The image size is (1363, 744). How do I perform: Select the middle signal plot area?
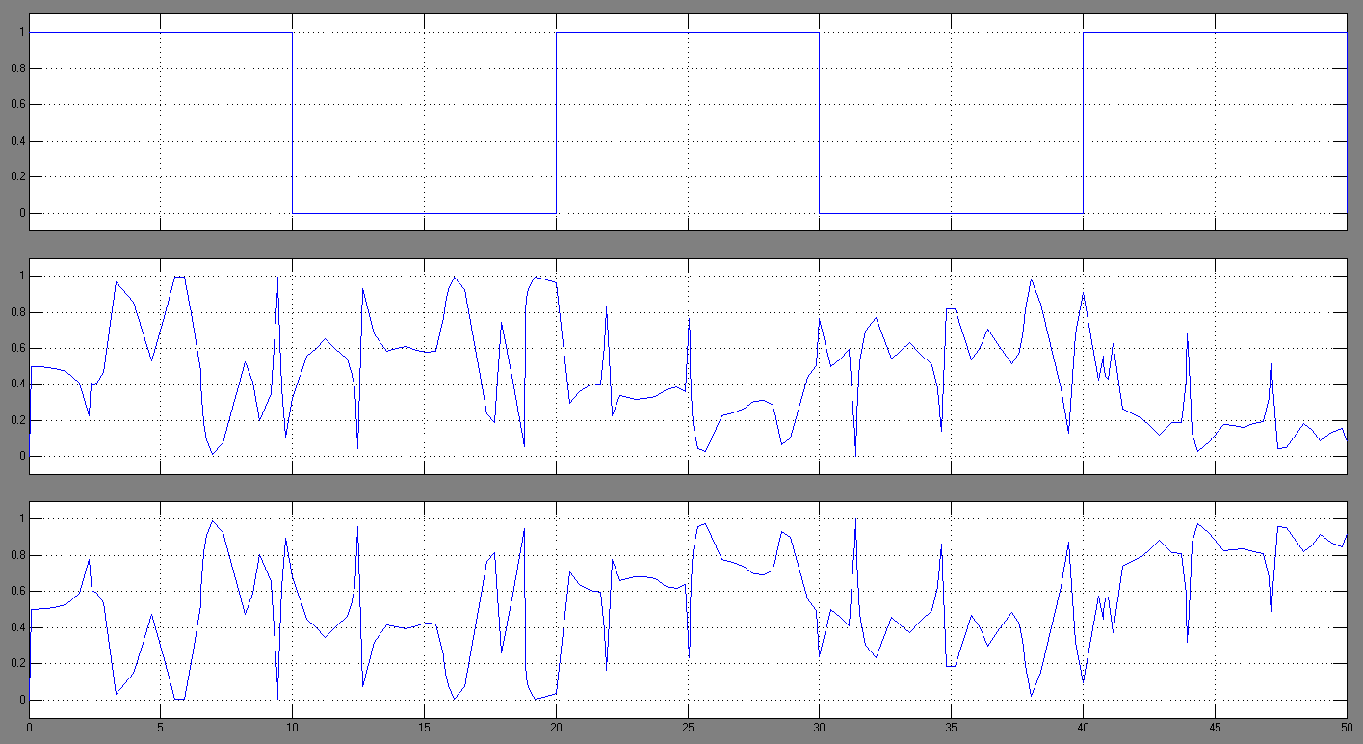(x=688, y=366)
